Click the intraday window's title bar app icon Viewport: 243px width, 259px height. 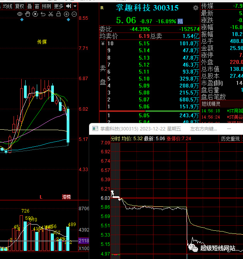click(x=95, y=129)
